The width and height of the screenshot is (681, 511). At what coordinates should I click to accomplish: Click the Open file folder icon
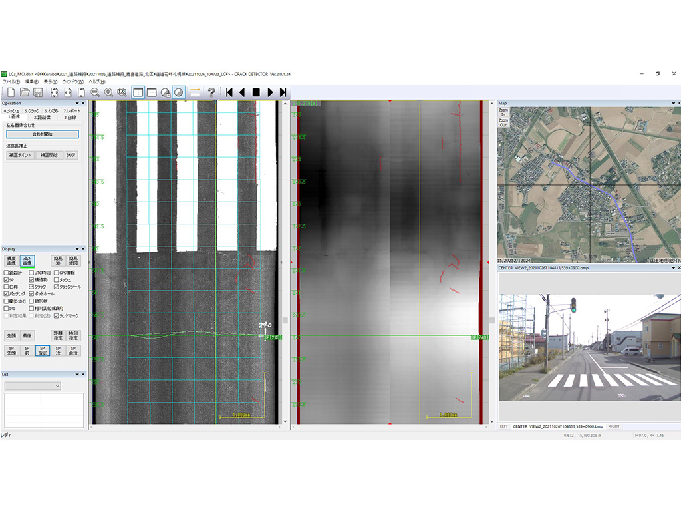pyautogui.click(x=24, y=92)
